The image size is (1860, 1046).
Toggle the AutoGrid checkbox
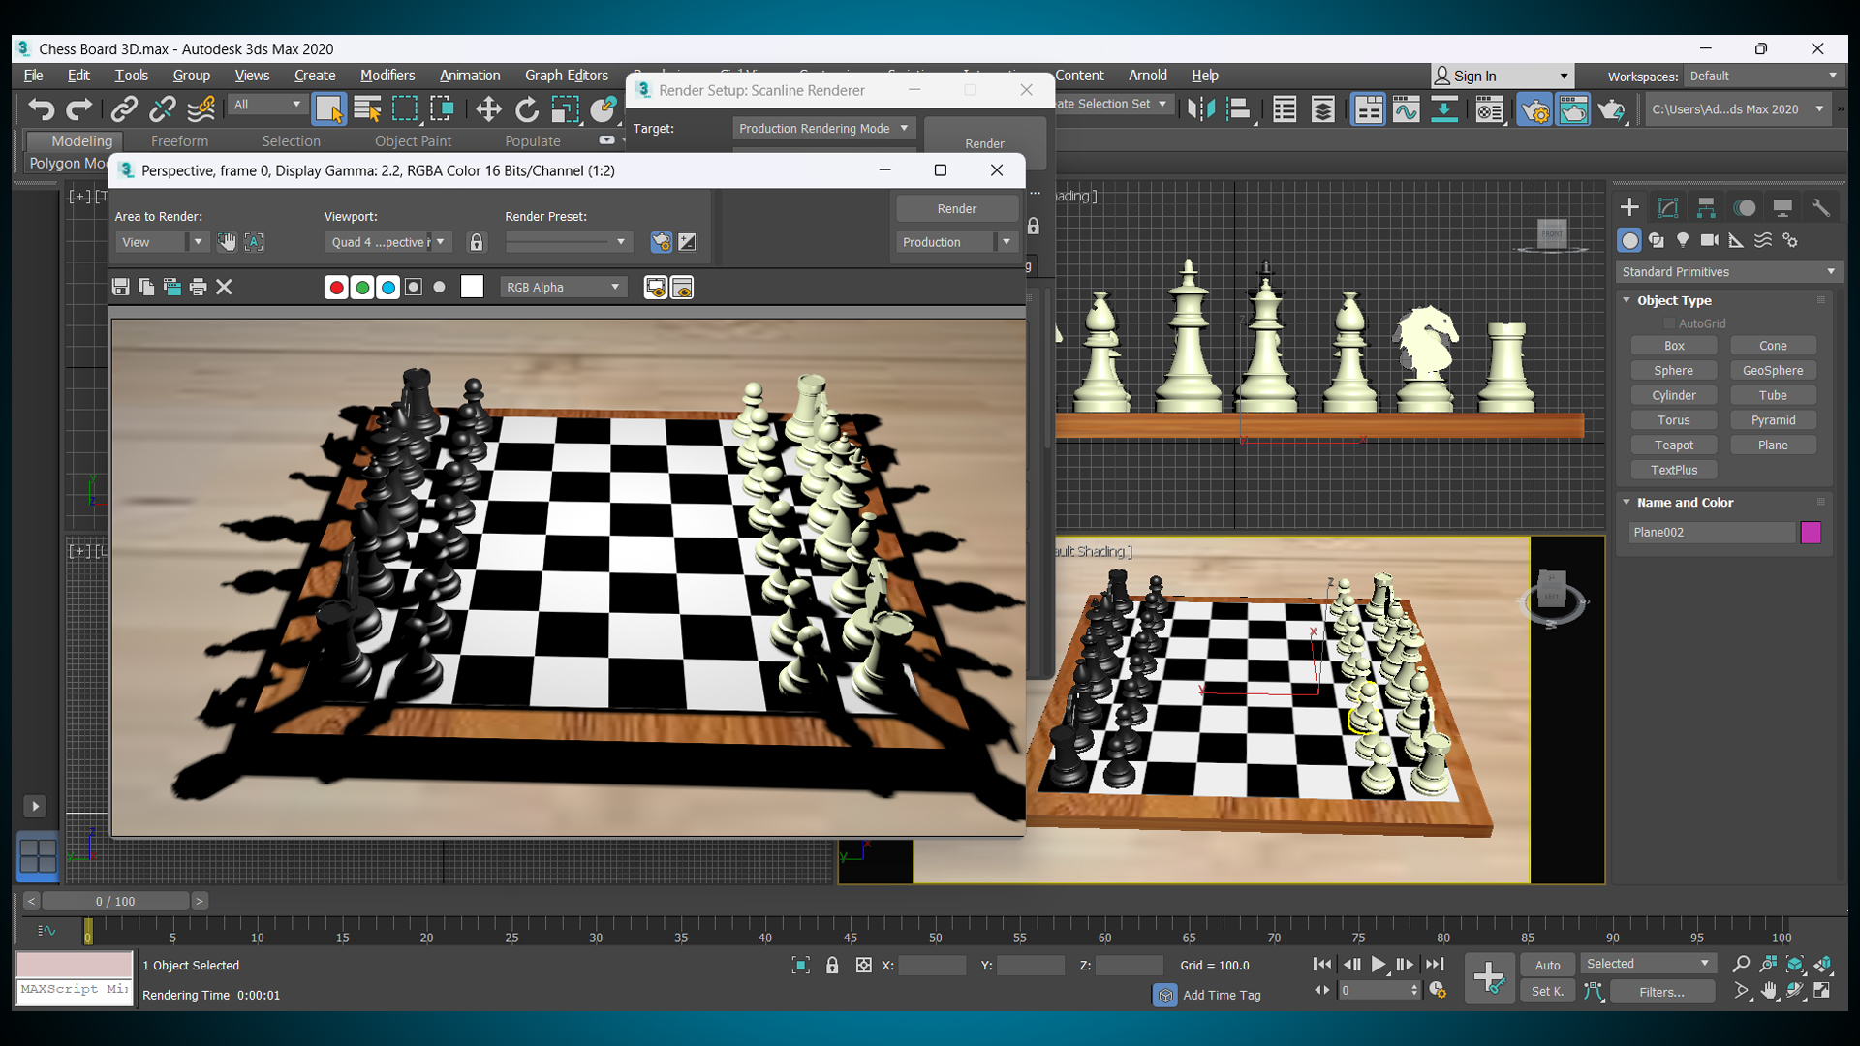tap(1669, 323)
